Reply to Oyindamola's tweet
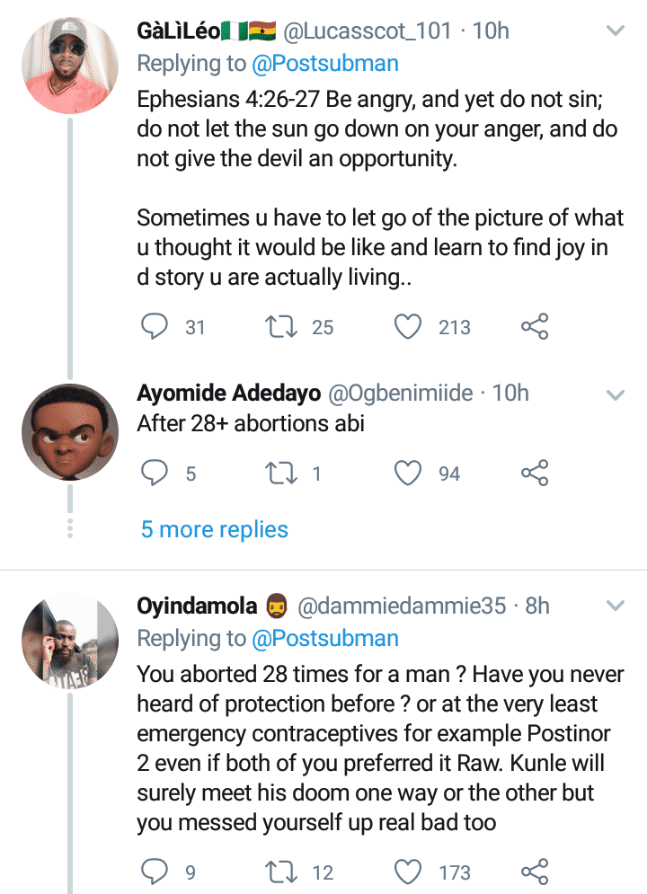This screenshot has height=894, width=647. (155, 872)
